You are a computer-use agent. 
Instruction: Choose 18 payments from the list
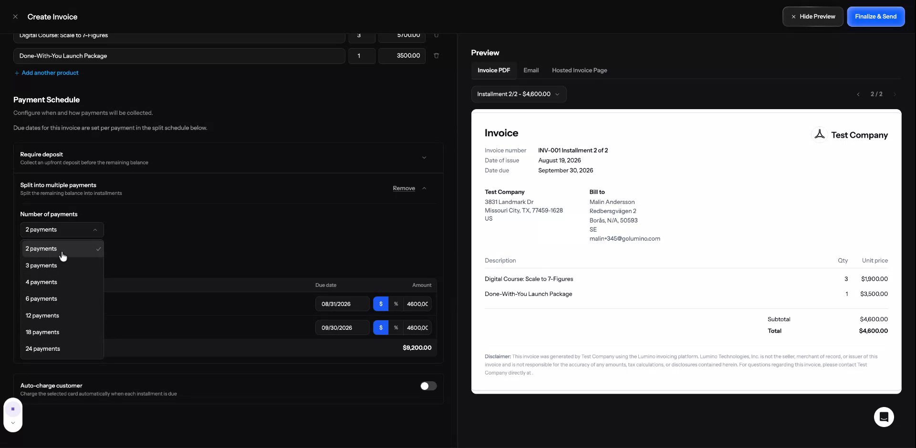coord(62,332)
